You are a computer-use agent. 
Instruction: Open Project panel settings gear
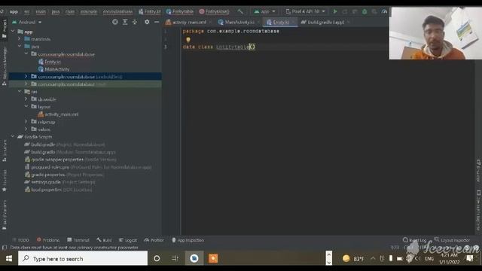point(147,22)
